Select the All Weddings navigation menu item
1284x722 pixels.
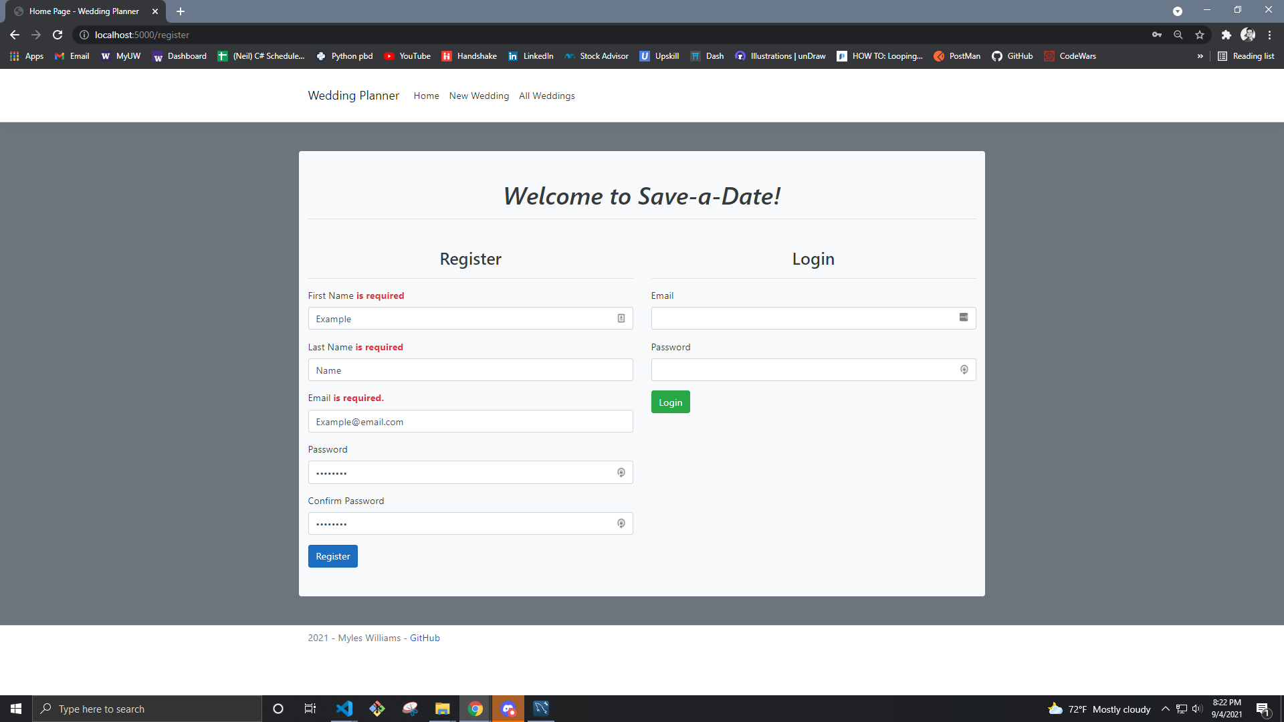(546, 95)
